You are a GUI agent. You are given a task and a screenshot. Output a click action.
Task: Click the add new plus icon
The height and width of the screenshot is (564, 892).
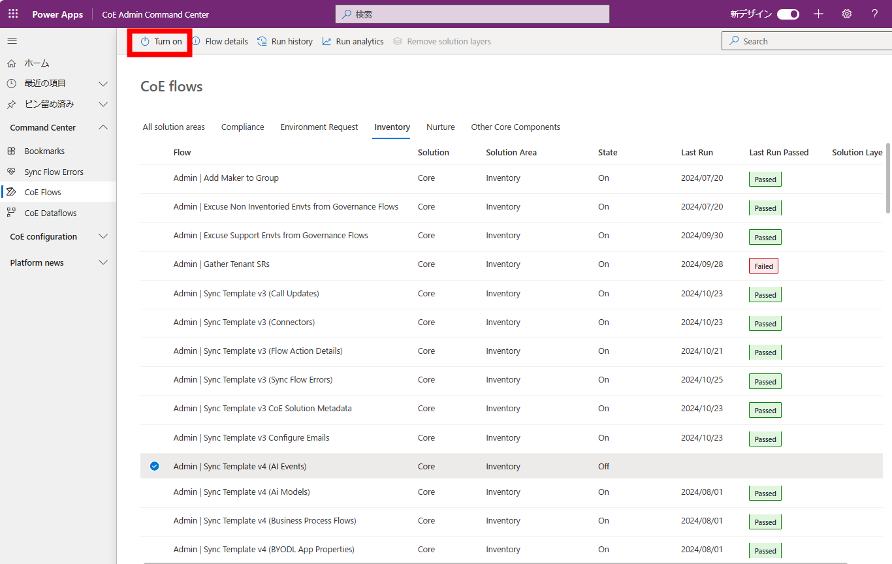(x=818, y=14)
